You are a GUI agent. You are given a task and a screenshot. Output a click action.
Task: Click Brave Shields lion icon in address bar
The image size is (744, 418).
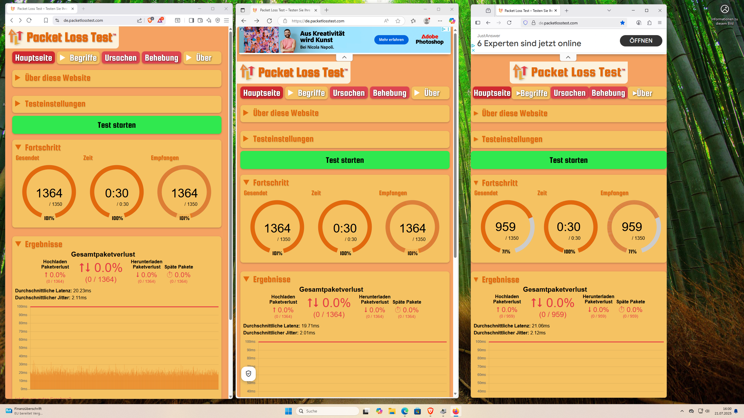[150, 20]
